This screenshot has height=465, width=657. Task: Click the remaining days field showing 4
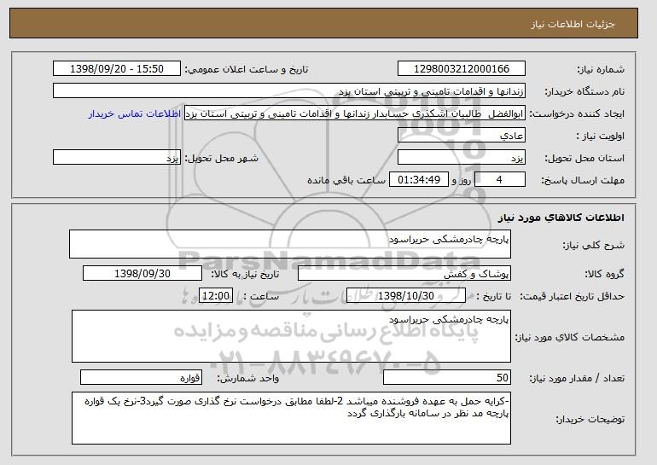point(499,180)
